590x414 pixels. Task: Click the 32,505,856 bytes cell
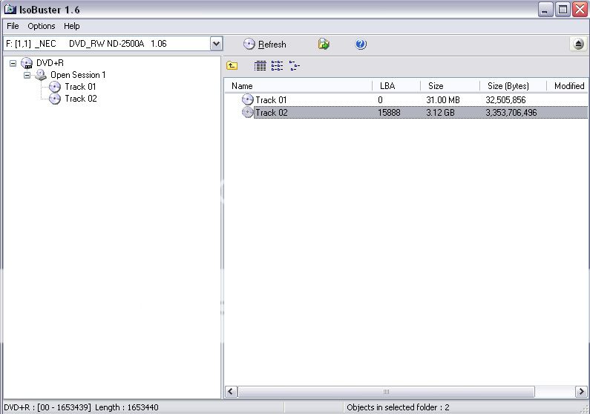click(505, 100)
